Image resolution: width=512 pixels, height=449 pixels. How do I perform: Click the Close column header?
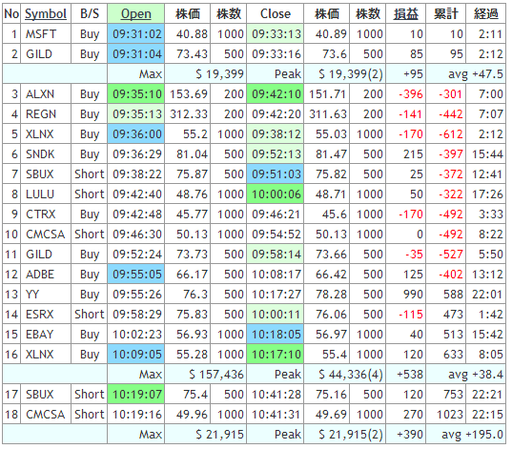(x=276, y=14)
